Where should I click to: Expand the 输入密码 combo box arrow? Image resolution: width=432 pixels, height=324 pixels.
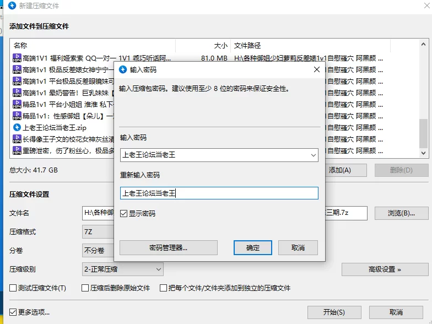click(313, 155)
